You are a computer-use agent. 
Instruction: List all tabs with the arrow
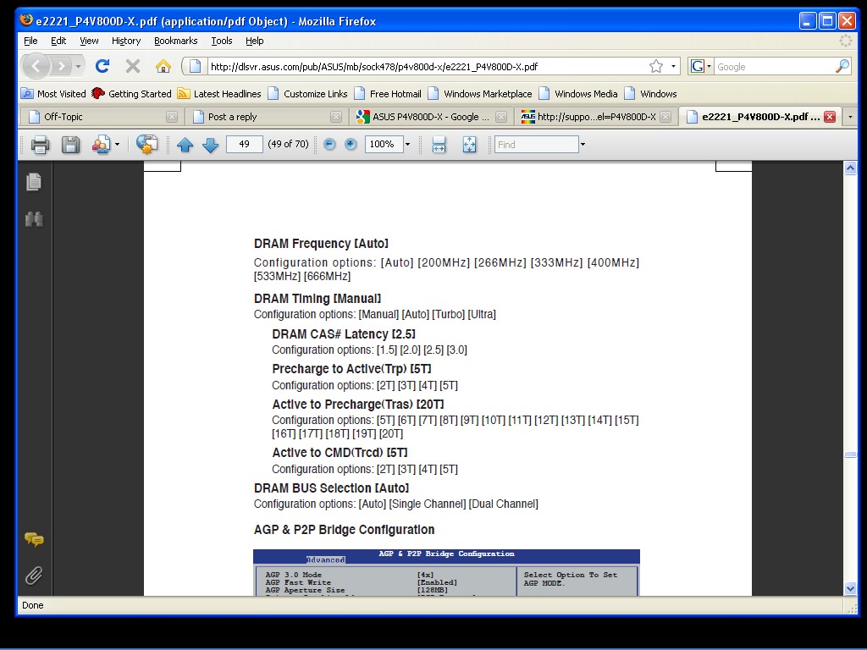[x=850, y=117]
